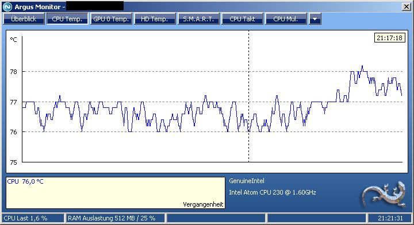The height and width of the screenshot is (225, 414).
Task: Click the GenuineIntel text
Action: pos(247,181)
